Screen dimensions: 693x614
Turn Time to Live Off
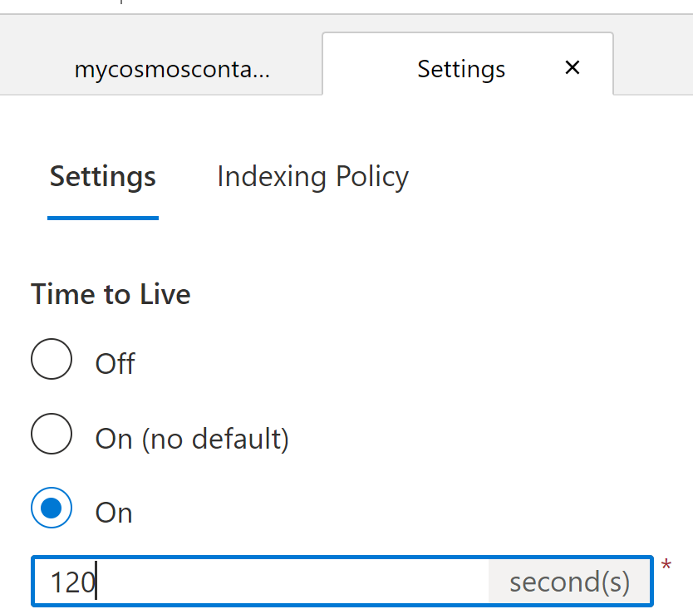52,359
